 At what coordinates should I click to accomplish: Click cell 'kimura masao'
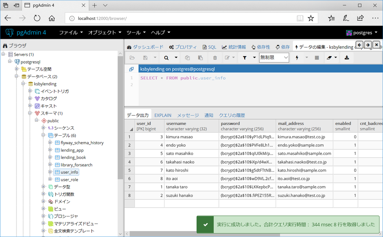191,137
